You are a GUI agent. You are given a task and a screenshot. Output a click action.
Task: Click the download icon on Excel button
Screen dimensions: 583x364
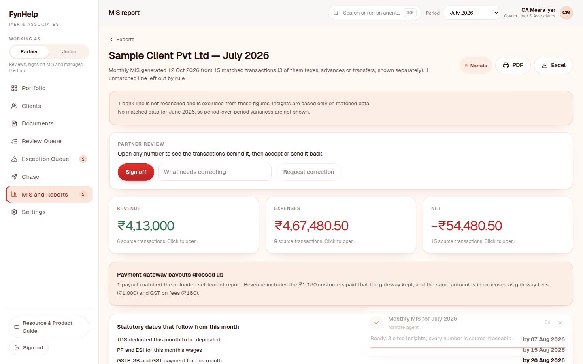coord(545,66)
